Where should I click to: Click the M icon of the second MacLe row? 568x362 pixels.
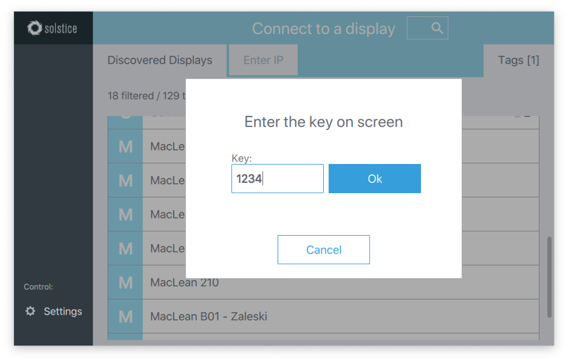point(125,180)
